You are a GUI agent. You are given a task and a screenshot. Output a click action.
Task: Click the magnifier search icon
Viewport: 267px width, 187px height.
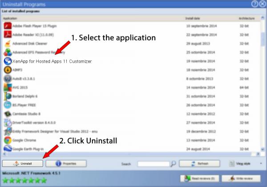(x=173, y=164)
